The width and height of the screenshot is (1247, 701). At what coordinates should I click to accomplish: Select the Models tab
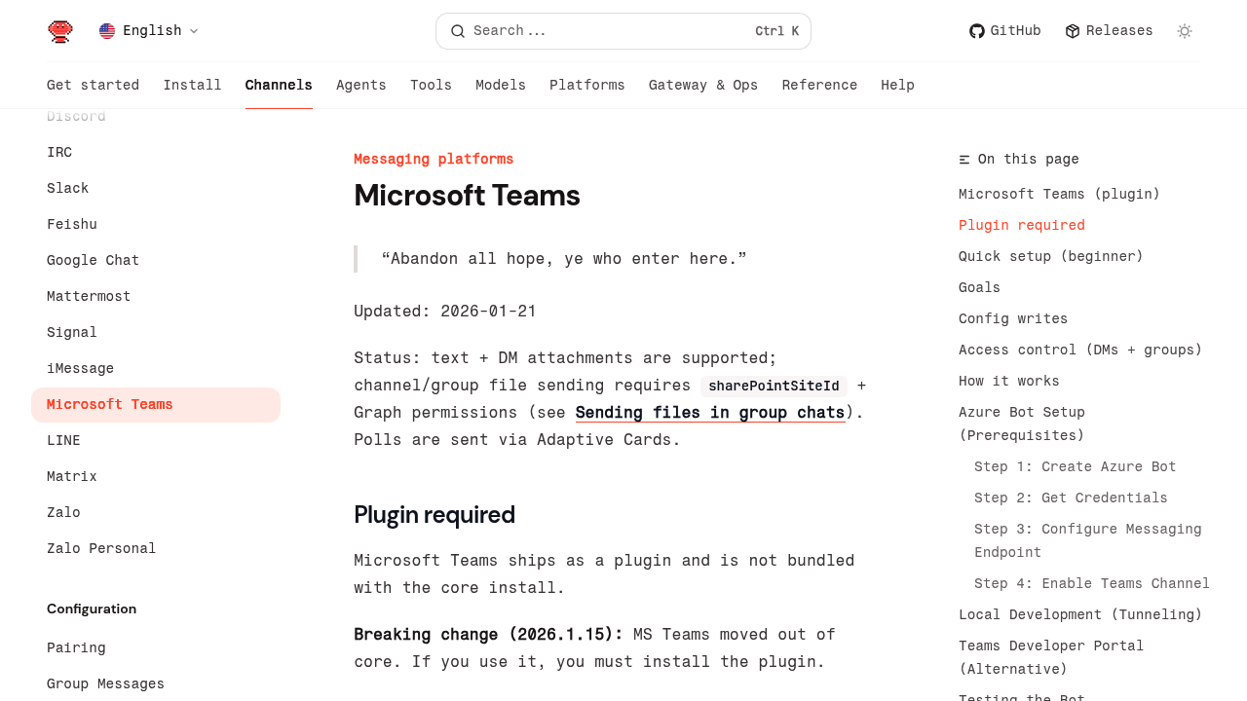coord(500,86)
